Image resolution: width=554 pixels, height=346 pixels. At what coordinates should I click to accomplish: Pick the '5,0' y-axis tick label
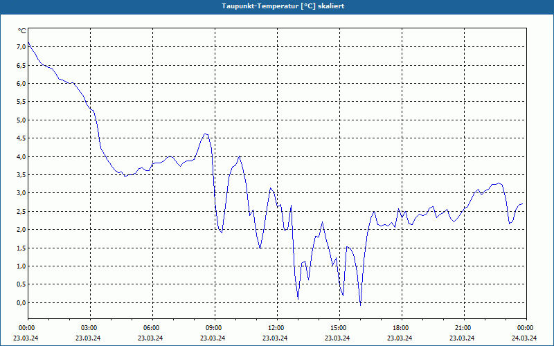(22, 120)
